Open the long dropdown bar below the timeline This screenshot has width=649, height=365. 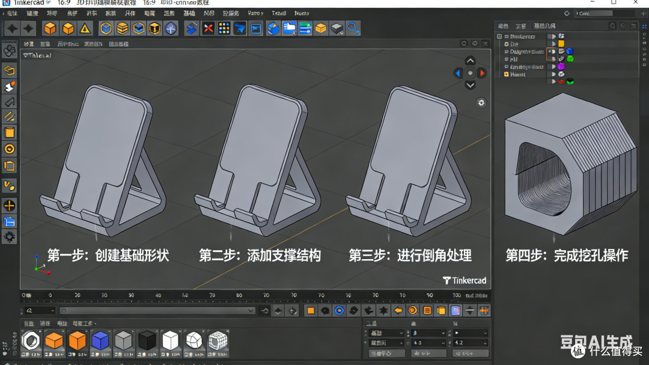(x=157, y=310)
